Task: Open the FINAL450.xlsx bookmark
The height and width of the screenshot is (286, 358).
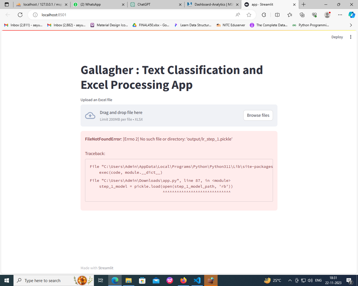Action: [151, 25]
